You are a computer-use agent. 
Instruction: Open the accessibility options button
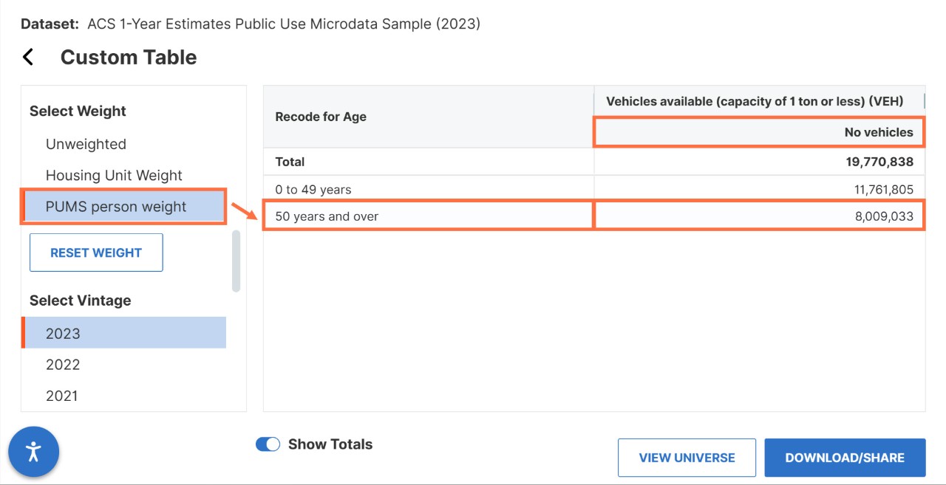coord(34,452)
